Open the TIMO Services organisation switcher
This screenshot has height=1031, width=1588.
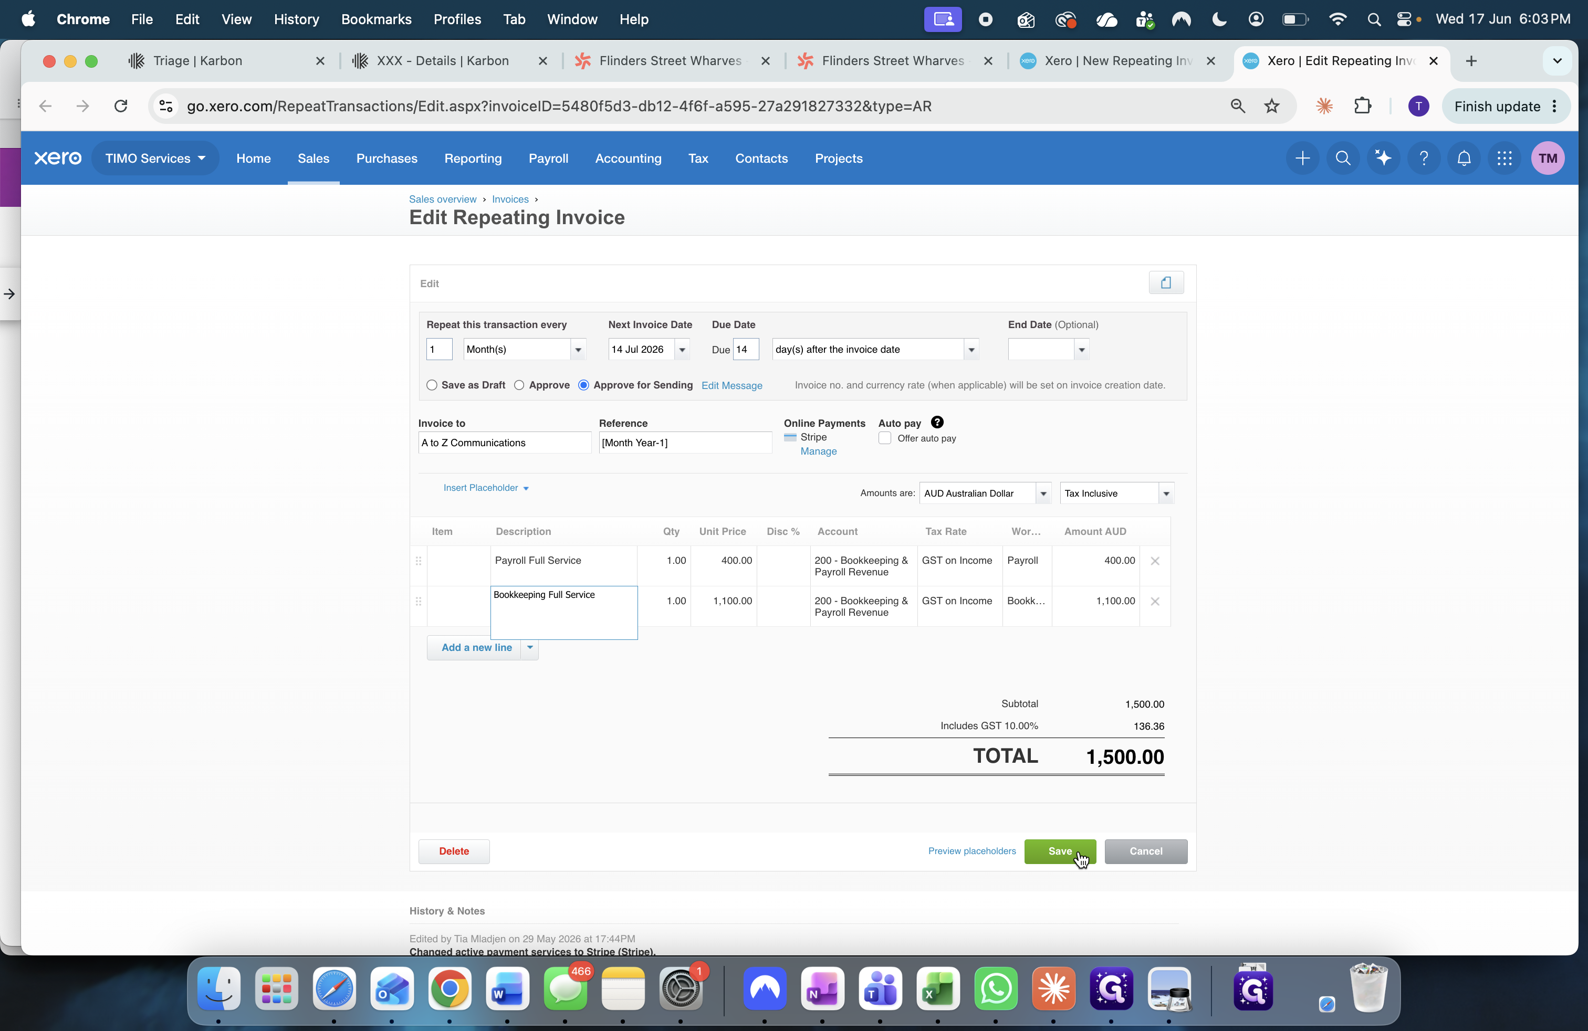(x=155, y=158)
